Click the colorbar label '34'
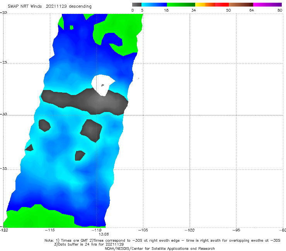 [194, 10]
